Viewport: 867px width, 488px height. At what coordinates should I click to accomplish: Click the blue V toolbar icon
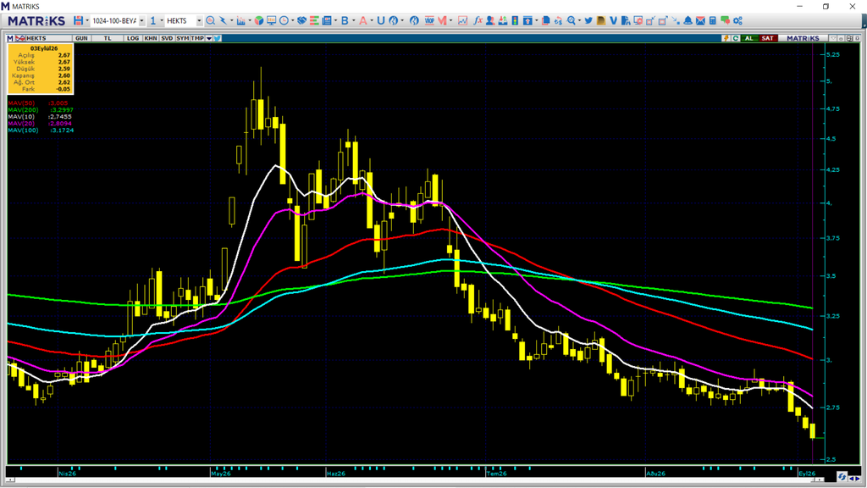613,20
